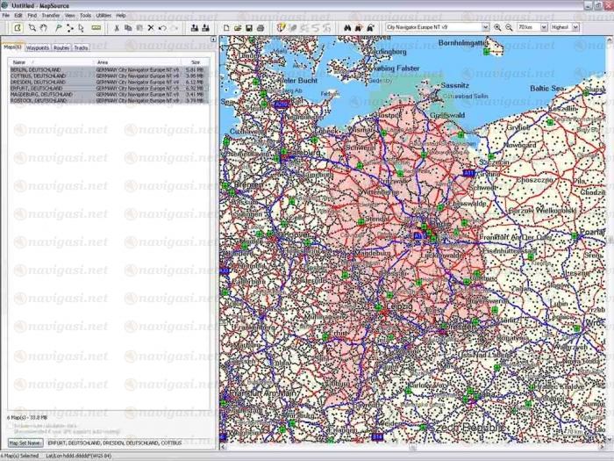Click the Save disk icon

point(249,28)
